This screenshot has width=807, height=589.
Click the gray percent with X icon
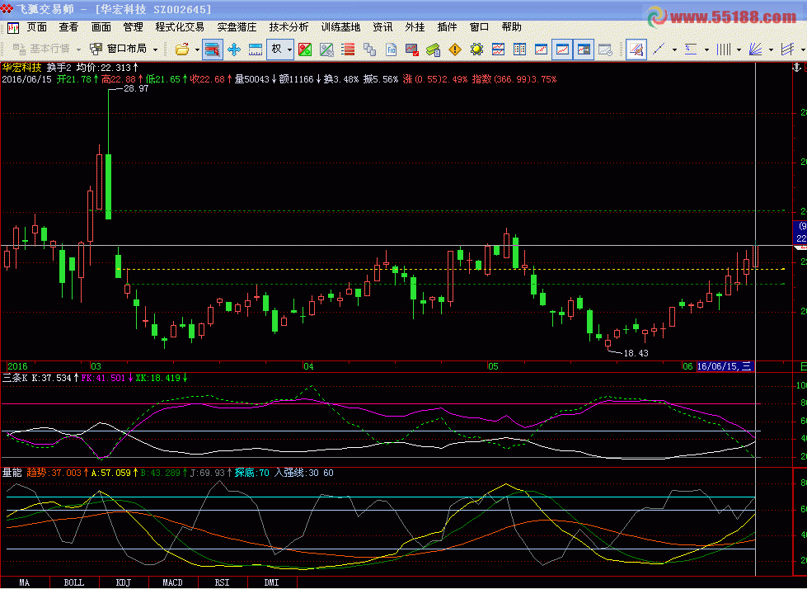(326, 49)
